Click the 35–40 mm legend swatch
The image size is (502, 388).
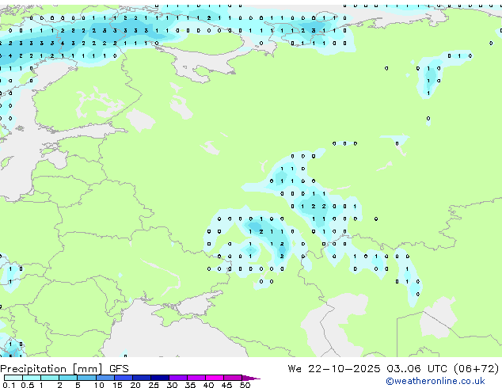[196, 378]
